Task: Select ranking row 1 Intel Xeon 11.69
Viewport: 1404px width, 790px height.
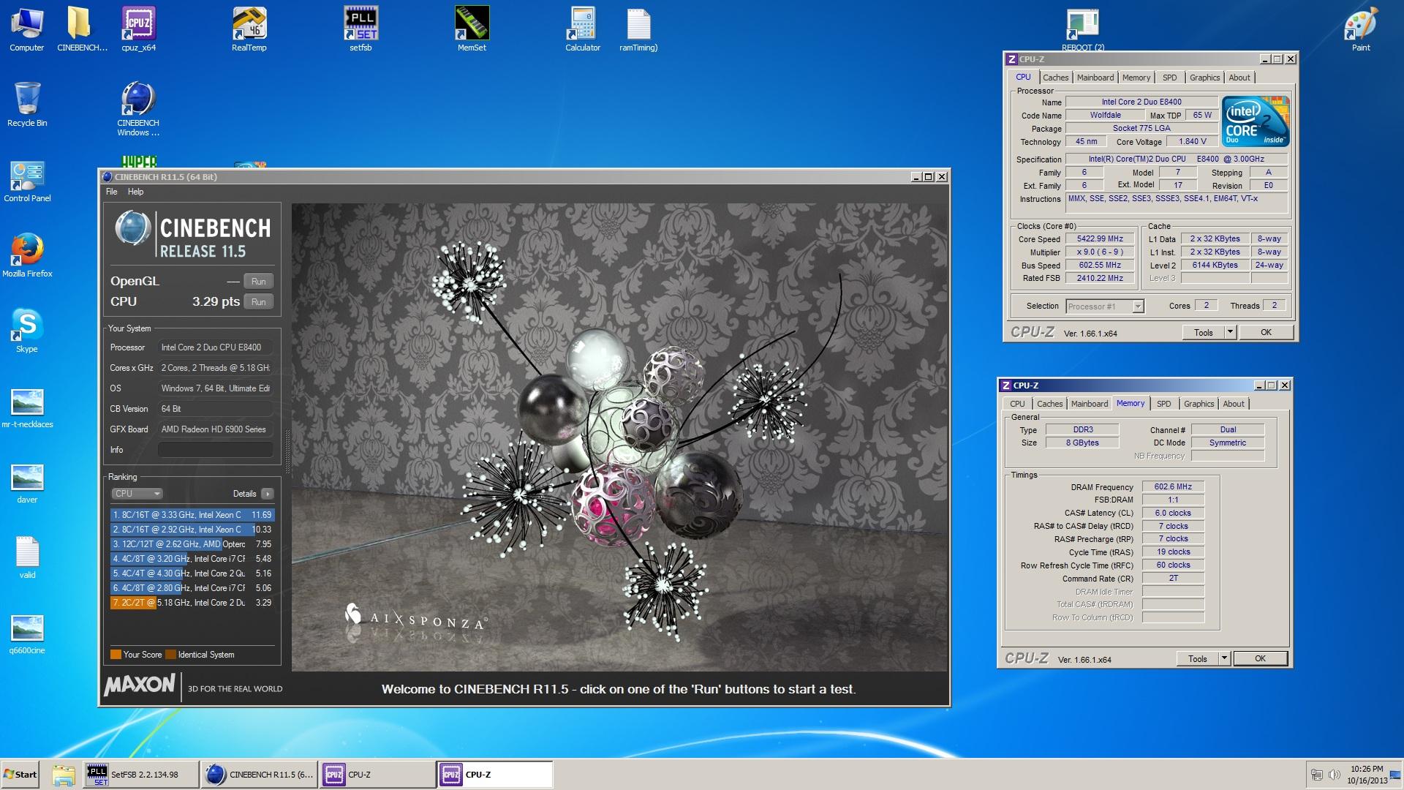Action: [192, 515]
